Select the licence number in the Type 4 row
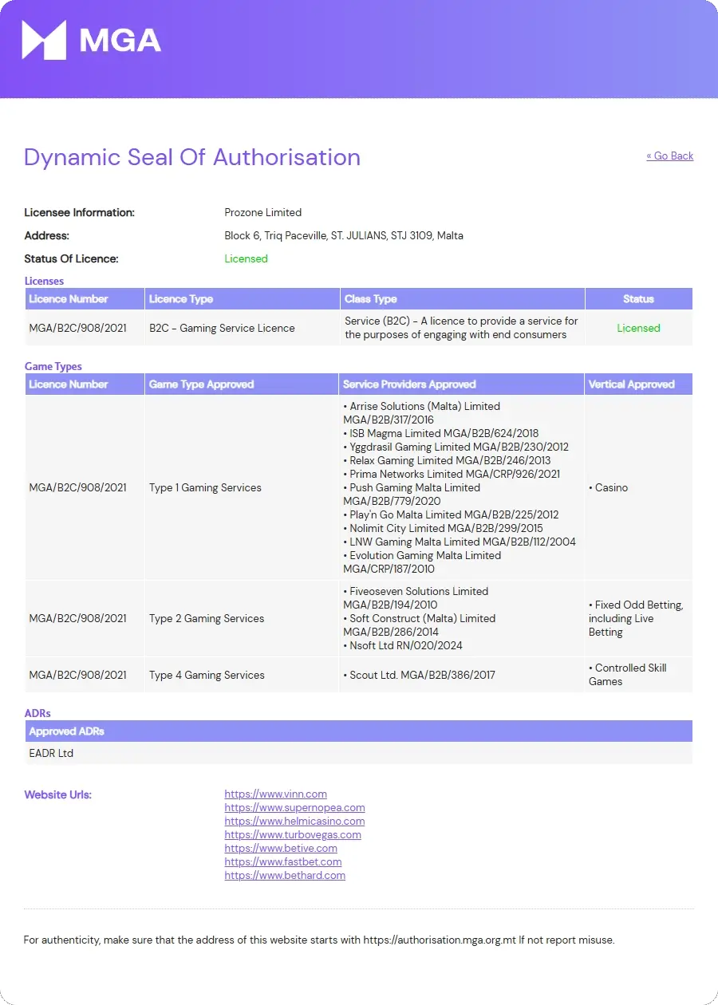 coord(77,675)
